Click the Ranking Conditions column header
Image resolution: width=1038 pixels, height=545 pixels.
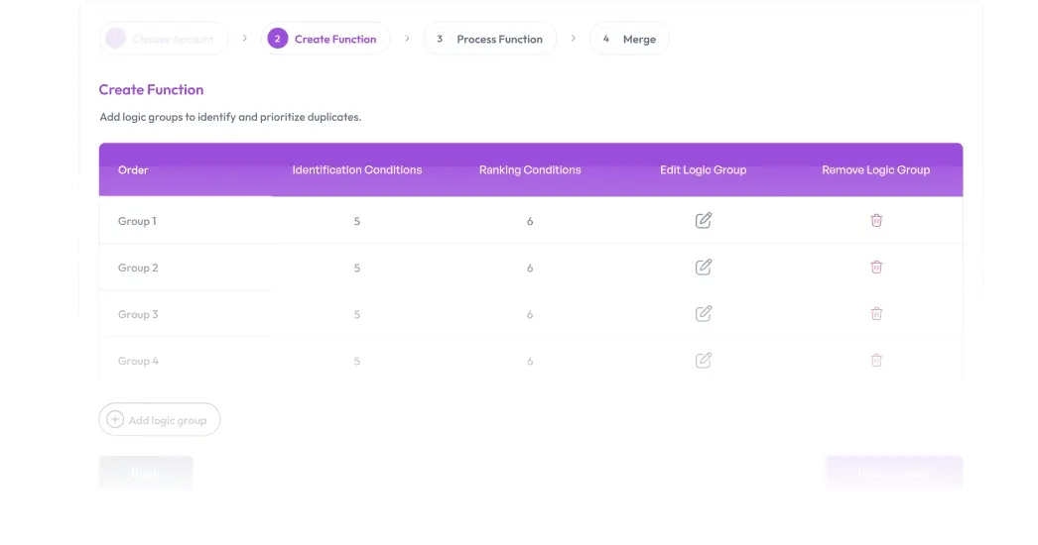point(530,170)
